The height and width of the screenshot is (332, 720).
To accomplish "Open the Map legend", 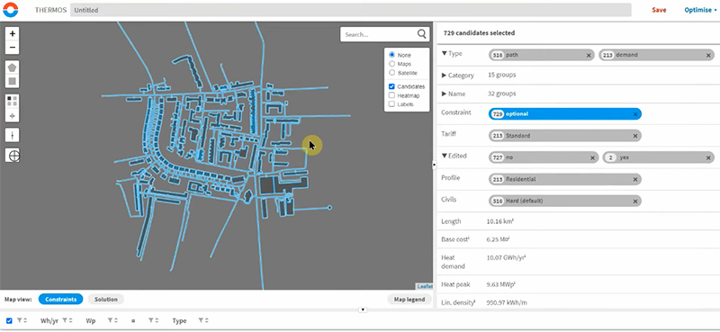I will point(409,300).
